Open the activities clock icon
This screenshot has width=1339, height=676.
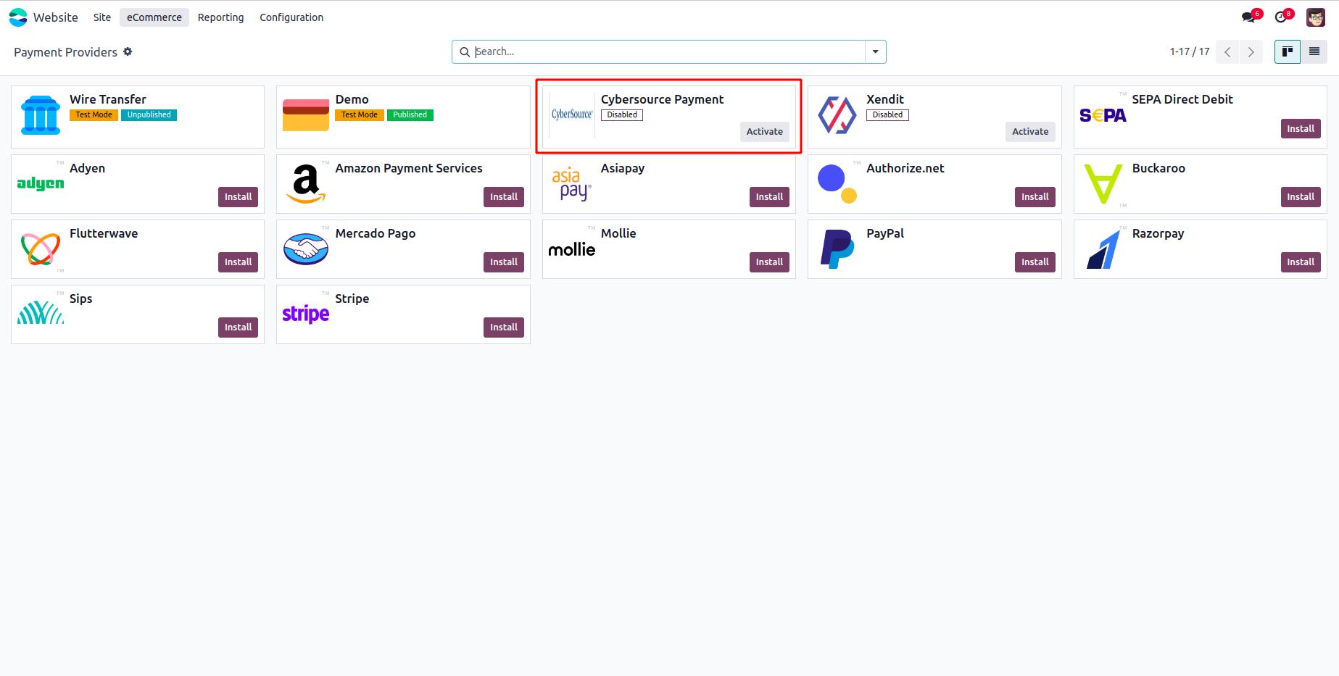[1281, 17]
